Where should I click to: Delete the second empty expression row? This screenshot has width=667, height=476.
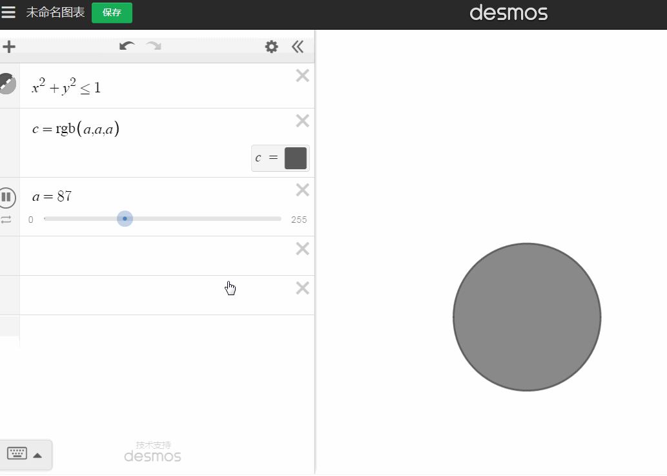[302, 288]
